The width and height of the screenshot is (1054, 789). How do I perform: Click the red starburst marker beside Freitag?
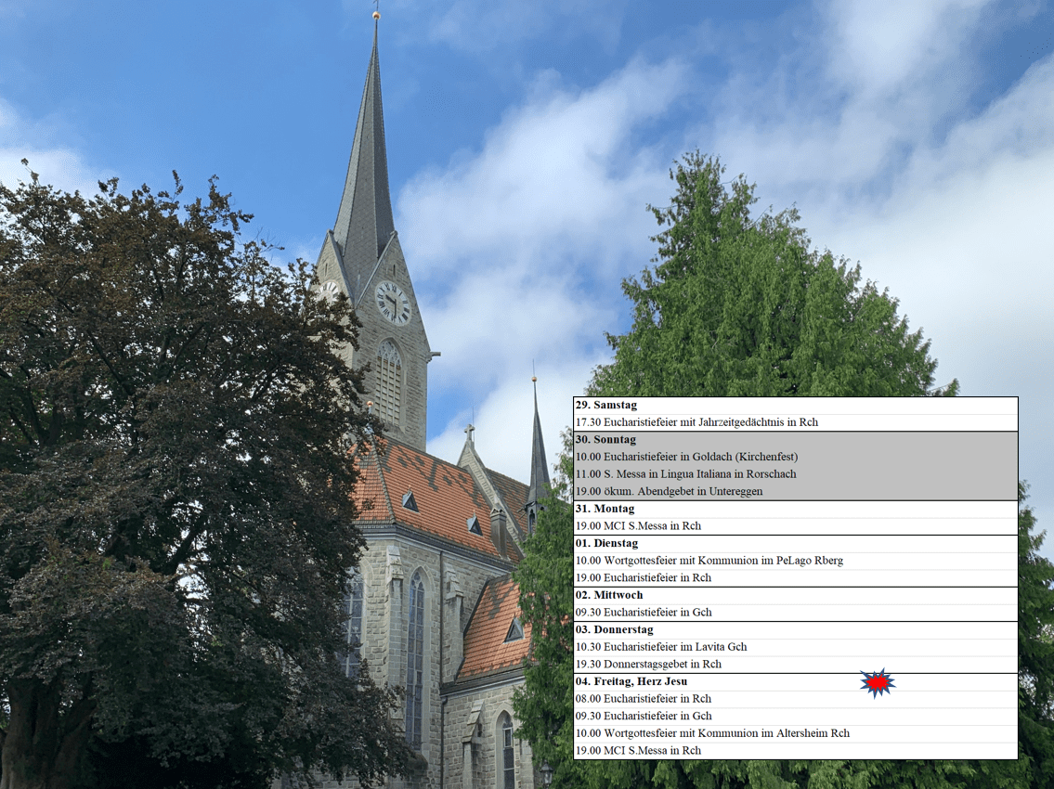coord(877,683)
